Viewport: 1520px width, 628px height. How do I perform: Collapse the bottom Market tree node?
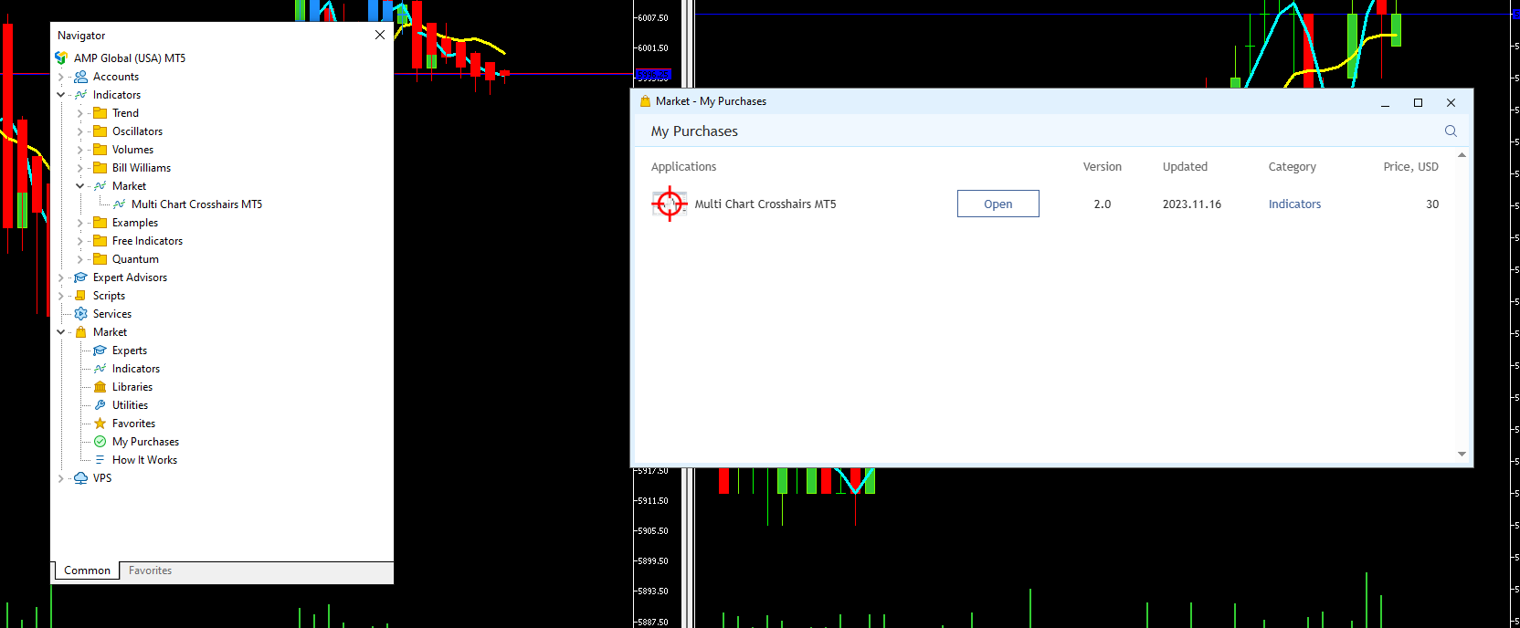(x=61, y=332)
